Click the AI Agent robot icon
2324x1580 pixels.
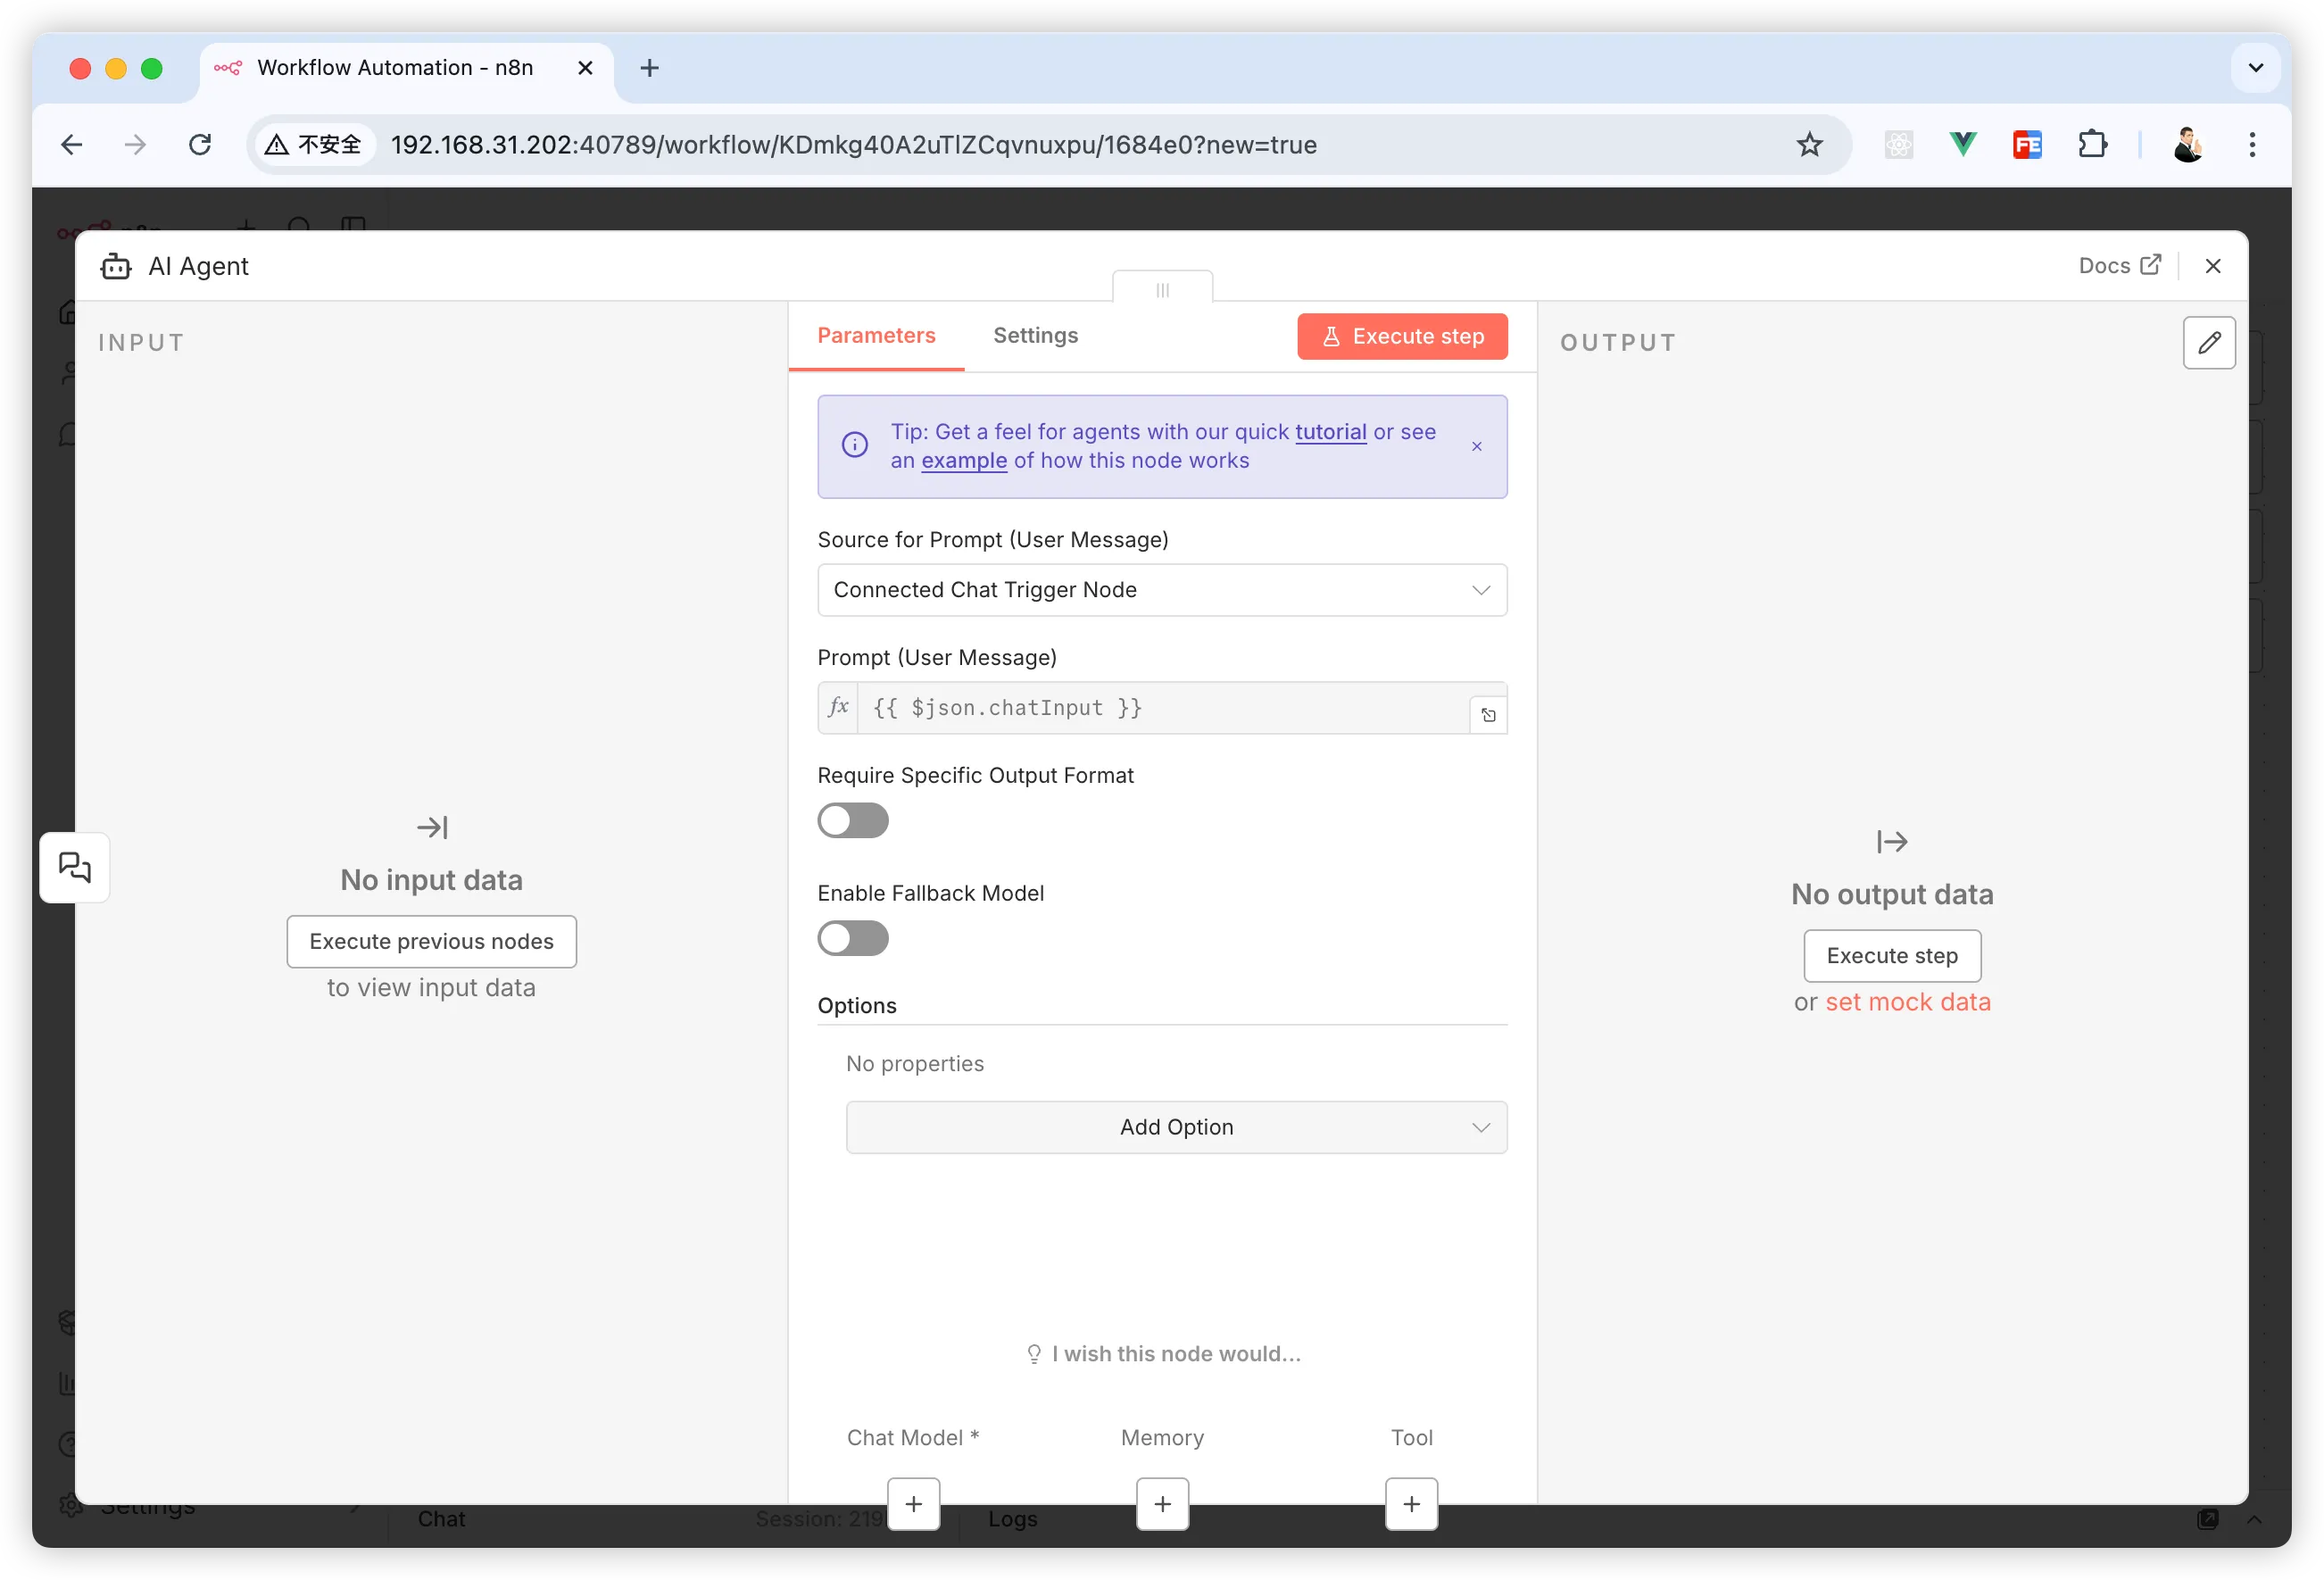(116, 266)
